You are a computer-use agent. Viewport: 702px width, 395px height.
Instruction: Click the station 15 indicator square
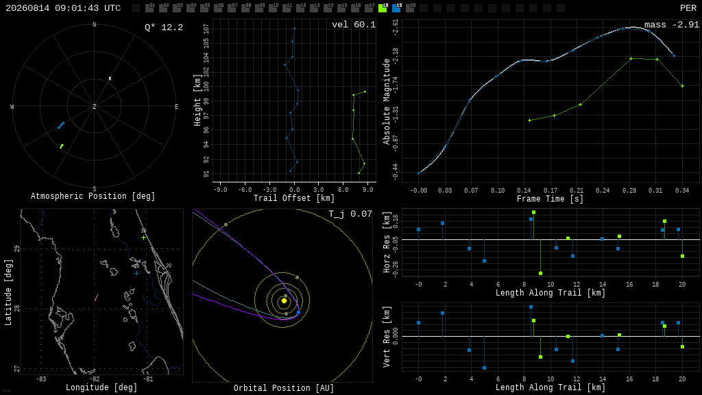tap(341, 8)
